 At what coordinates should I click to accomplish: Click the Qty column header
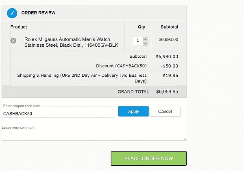pyautogui.click(x=141, y=27)
